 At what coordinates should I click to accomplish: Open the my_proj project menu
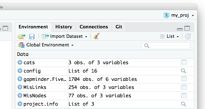pyautogui.click(x=179, y=15)
